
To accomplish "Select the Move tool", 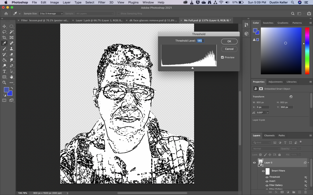I will coord(5,27).
